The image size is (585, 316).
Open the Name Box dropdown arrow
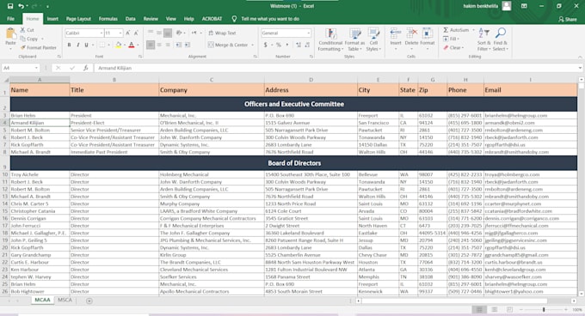point(36,68)
